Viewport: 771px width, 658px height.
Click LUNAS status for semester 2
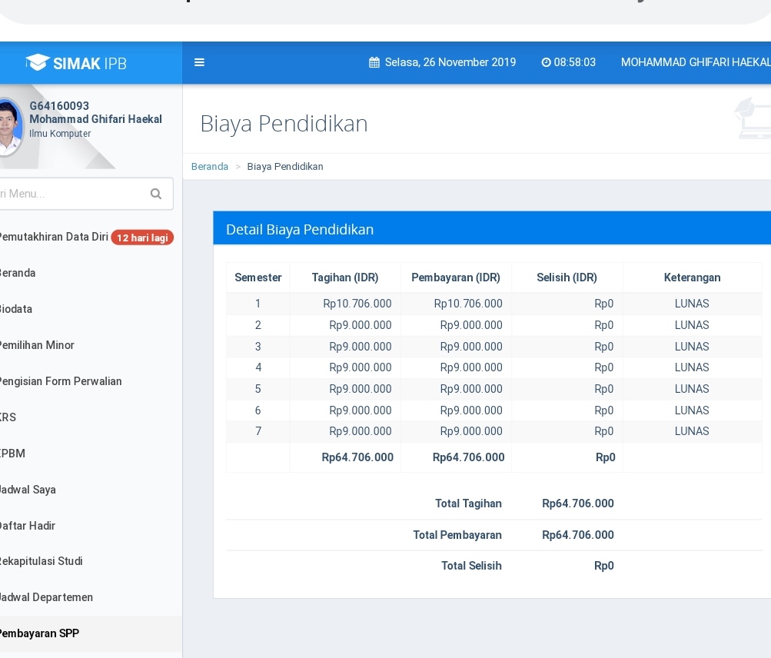[x=692, y=325]
